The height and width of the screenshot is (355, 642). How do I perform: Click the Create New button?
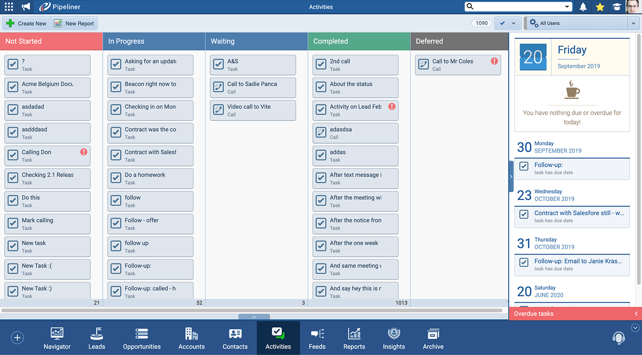pos(27,24)
